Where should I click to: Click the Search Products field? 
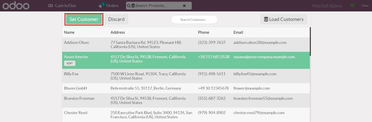pyautogui.click(x=159, y=5)
